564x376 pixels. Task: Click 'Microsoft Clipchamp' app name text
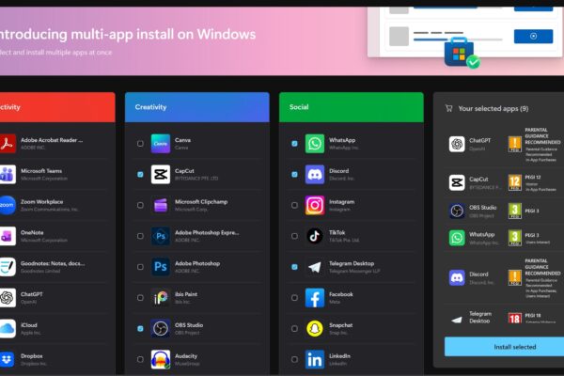coord(201,202)
